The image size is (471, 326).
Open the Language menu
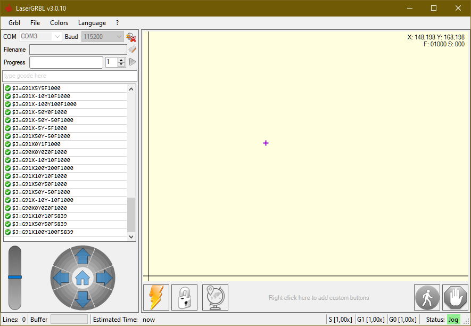[x=92, y=23]
